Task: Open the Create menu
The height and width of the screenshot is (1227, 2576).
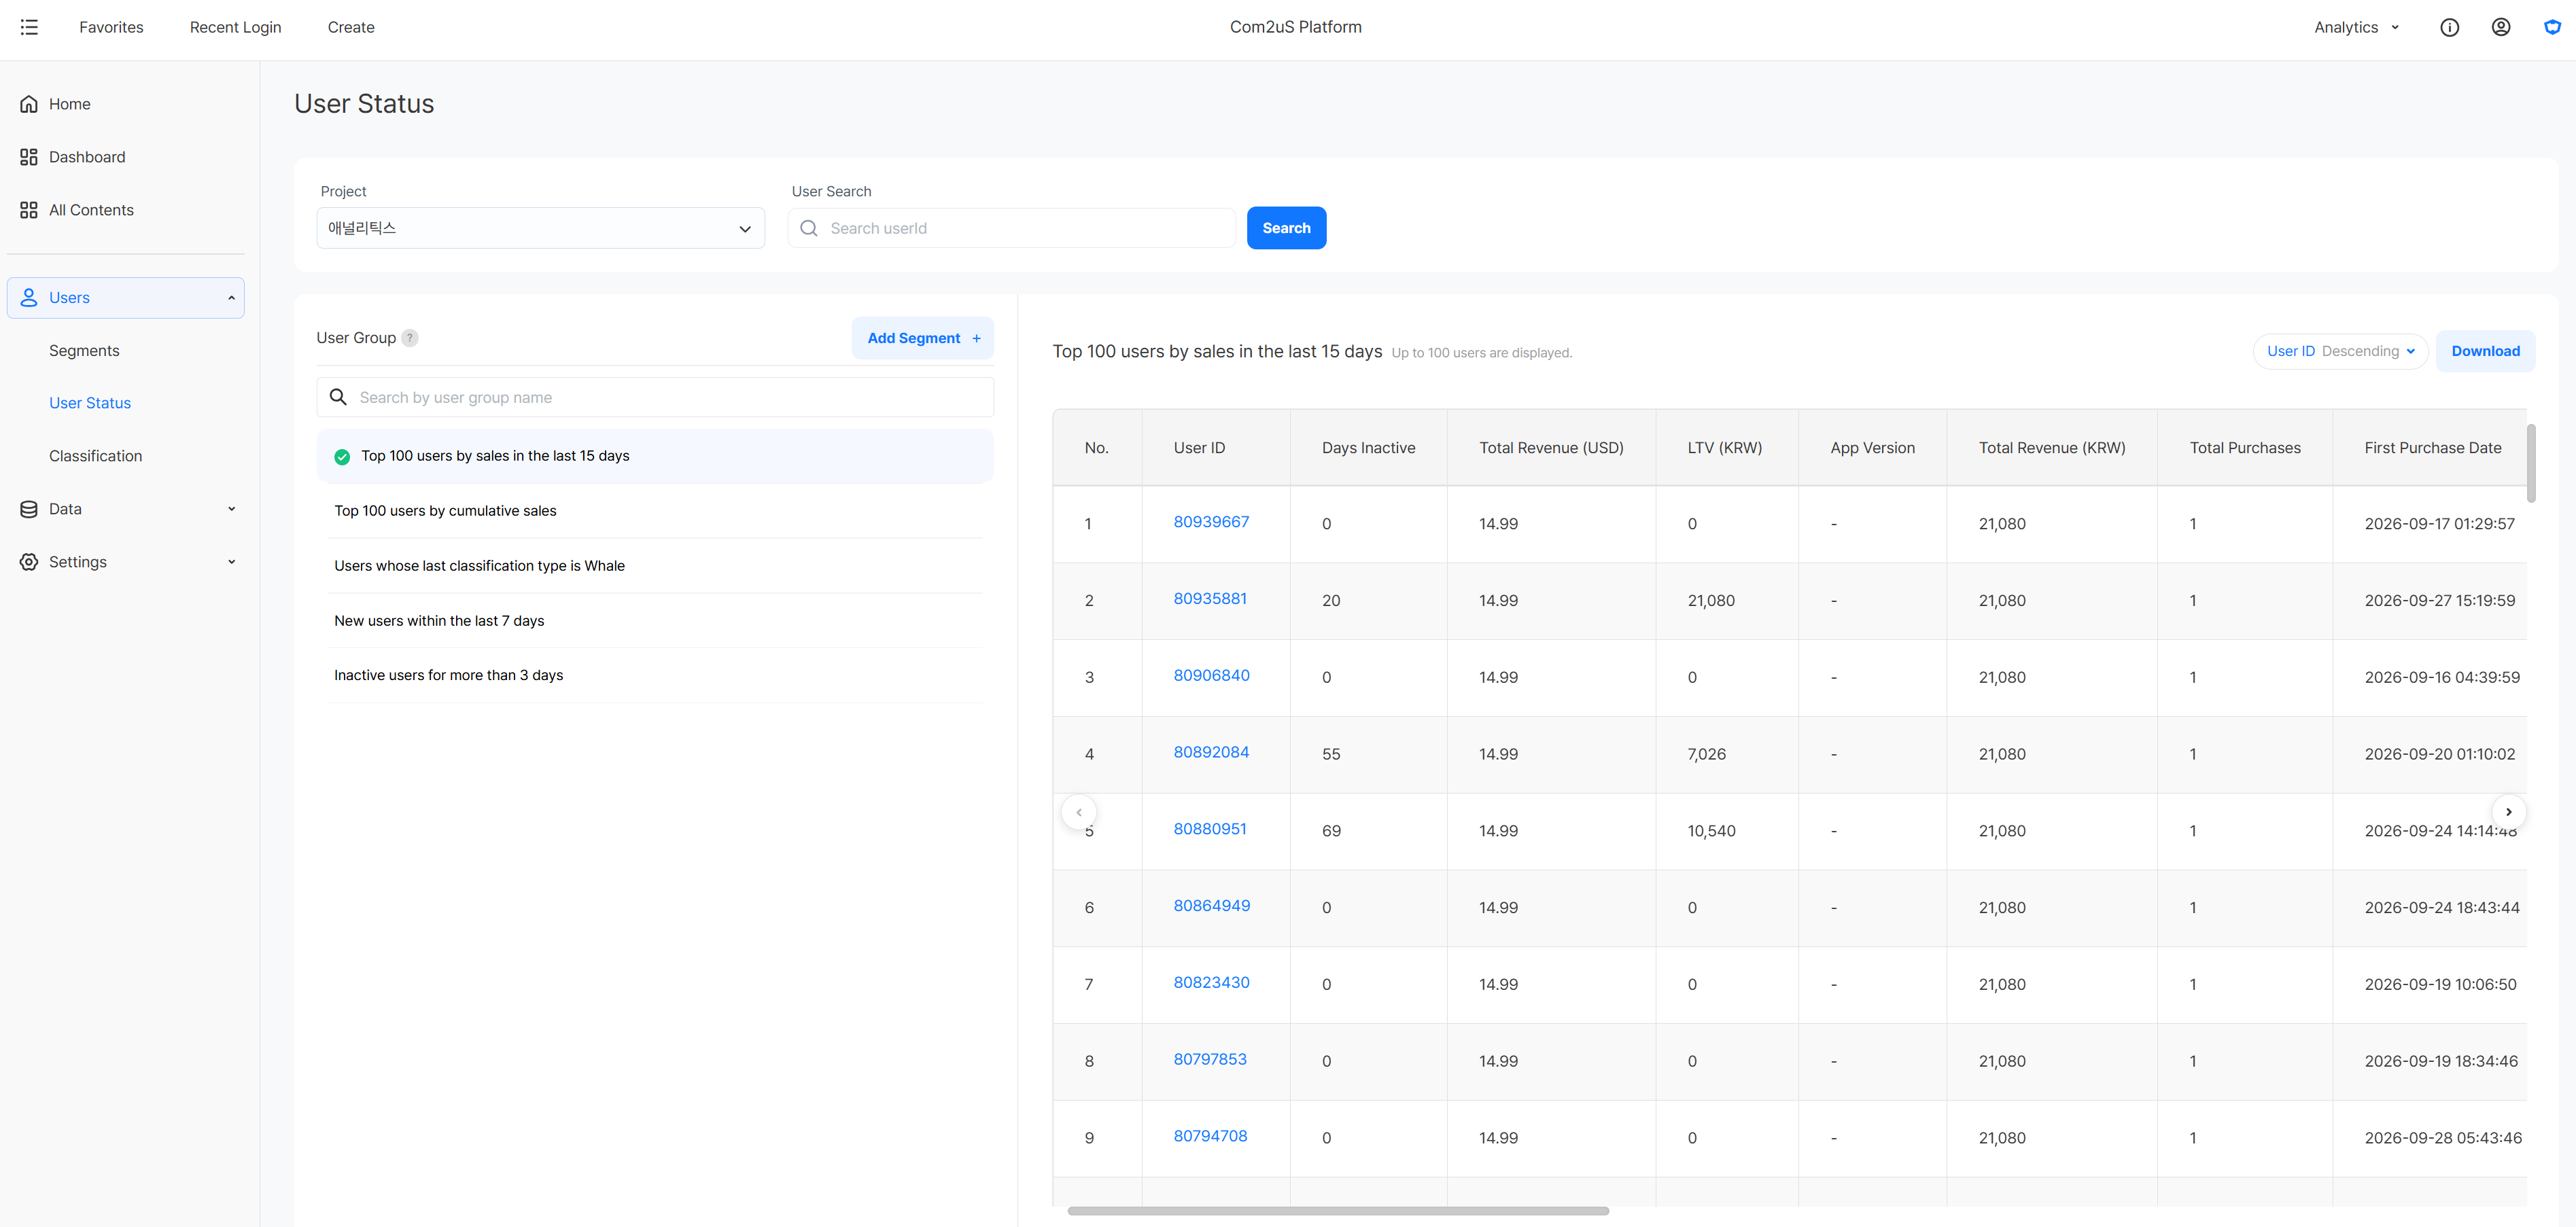Action: (x=351, y=27)
